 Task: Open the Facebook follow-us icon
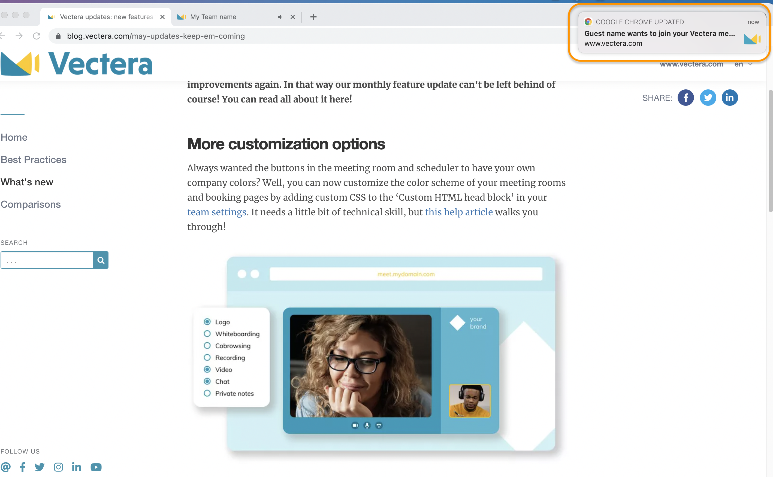tap(23, 467)
